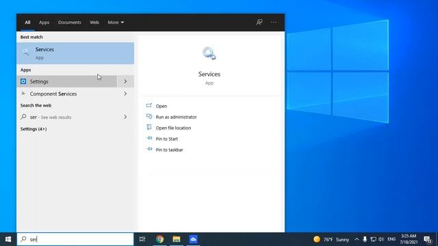Click the magnifier icon in the search box
Image resolution: width=438 pixels, height=246 pixels.
click(23, 239)
